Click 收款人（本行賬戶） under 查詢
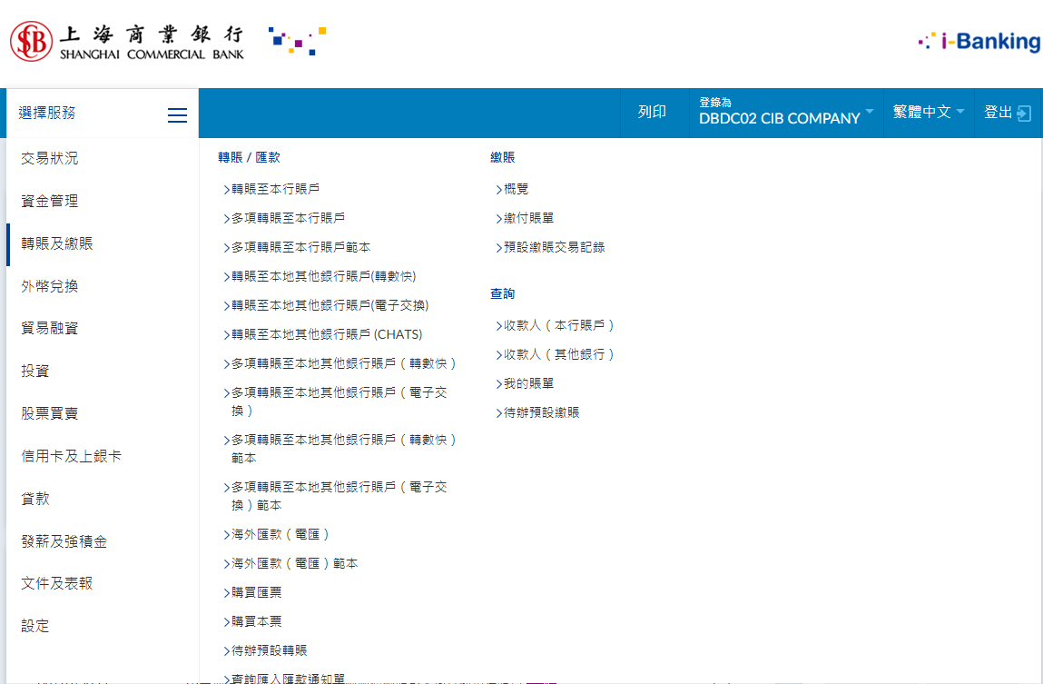 point(559,325)
